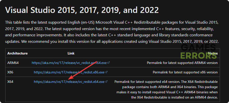Click the x86 permalink note text
This screenshot has width=229, height=103.
pyautogui.click(x=185, y=72)
